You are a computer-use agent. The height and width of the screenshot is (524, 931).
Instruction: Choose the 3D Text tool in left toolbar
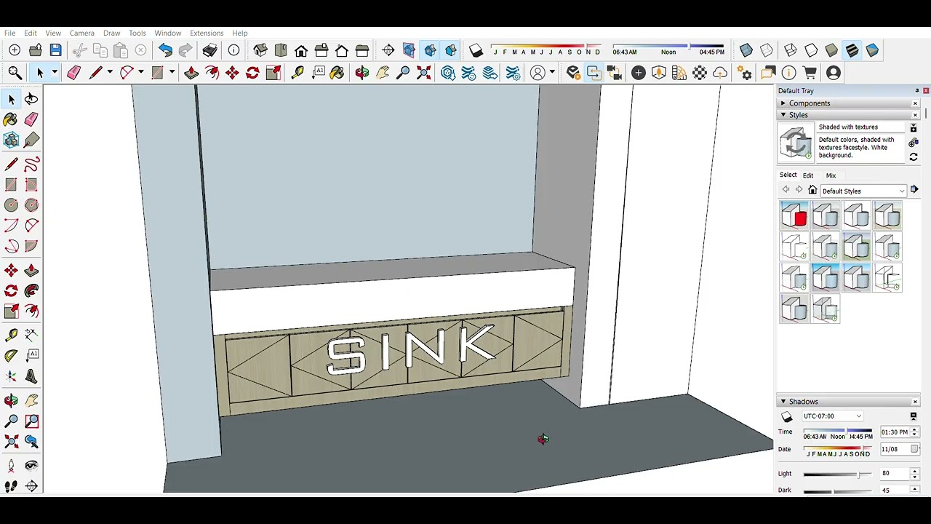31,376
